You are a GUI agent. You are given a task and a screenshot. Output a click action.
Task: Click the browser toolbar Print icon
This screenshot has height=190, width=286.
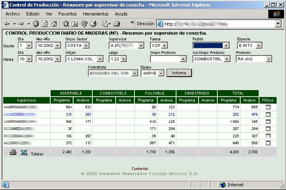coord(117,24)
